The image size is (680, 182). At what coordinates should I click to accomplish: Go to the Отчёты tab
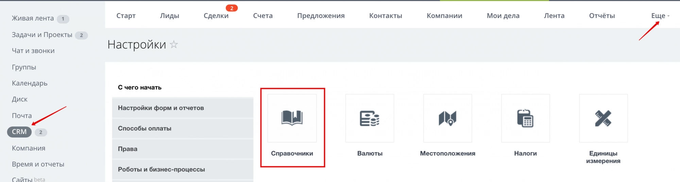point(602,16)
